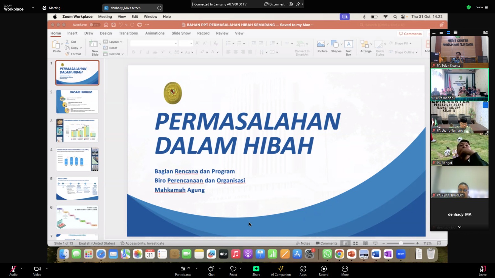Toggle the pin icon in share bar
Screen dimensions: 495x278
pos(298,4)
